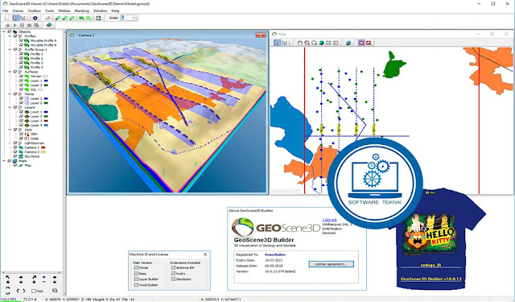Viewport: 515px width, 302px height.
Task: Select the pointer tool in main toolbar
Action: (x=15, y=18)
